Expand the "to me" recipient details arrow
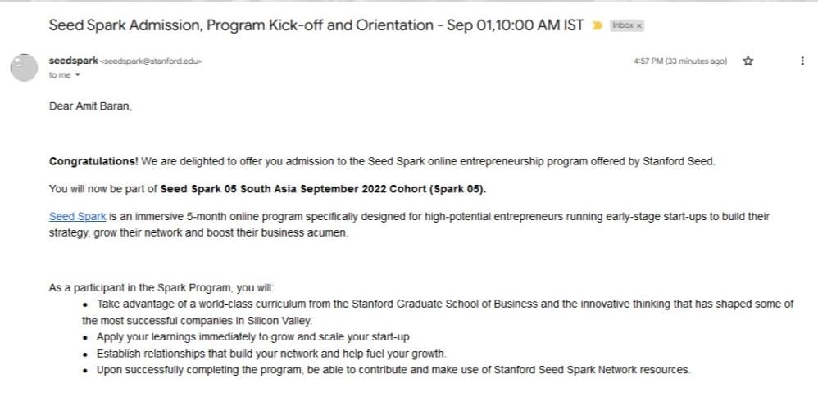818x401 pixels. 78,75
